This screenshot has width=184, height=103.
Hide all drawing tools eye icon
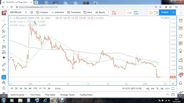click(4, 93)
